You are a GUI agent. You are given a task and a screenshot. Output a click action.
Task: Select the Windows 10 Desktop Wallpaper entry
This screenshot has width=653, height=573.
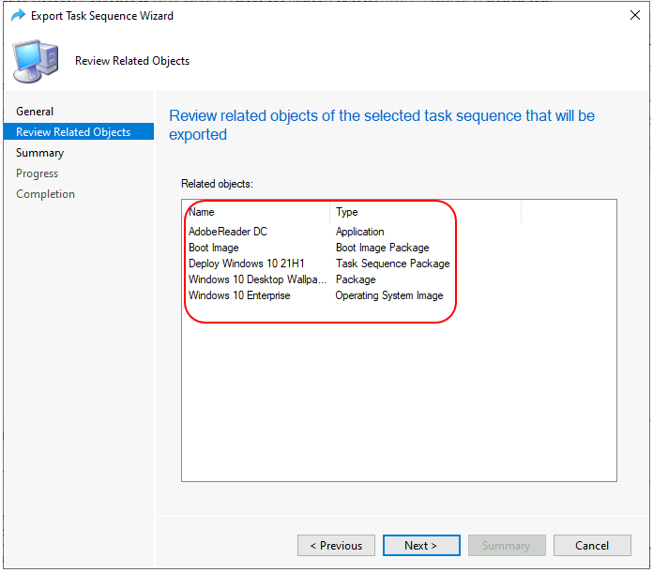[257, 279]
